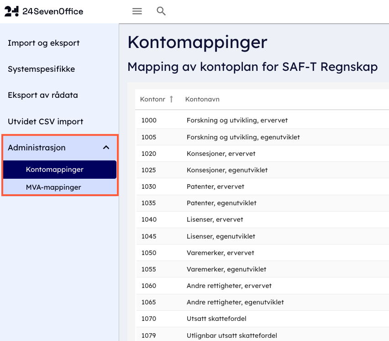Viewport: 389px width, 341px height.
Task: Open Import og eksport menu
Action: click(x=44, y=43)
